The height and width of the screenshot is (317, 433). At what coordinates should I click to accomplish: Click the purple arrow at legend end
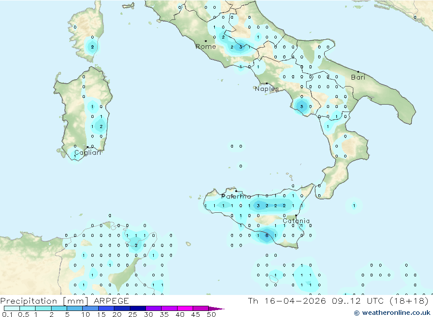pos(216,309)
